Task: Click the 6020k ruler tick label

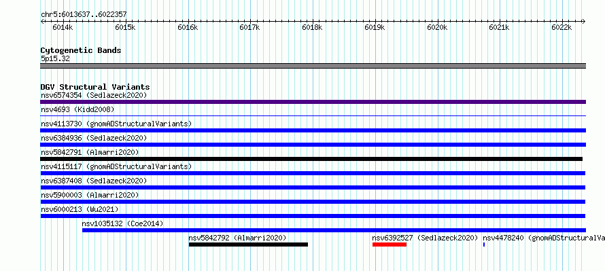Action: pos(437,28)
